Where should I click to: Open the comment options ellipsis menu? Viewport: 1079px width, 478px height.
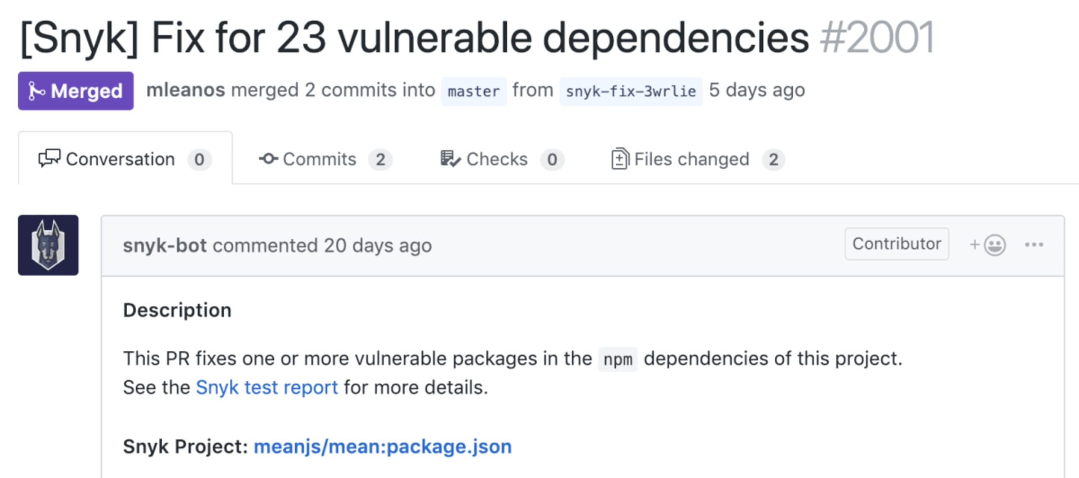tap(1034, 245)
